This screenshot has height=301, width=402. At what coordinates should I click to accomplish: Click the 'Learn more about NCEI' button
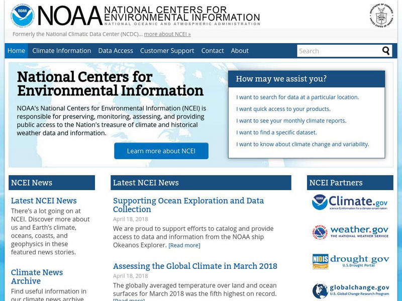[x=161, y=151]
